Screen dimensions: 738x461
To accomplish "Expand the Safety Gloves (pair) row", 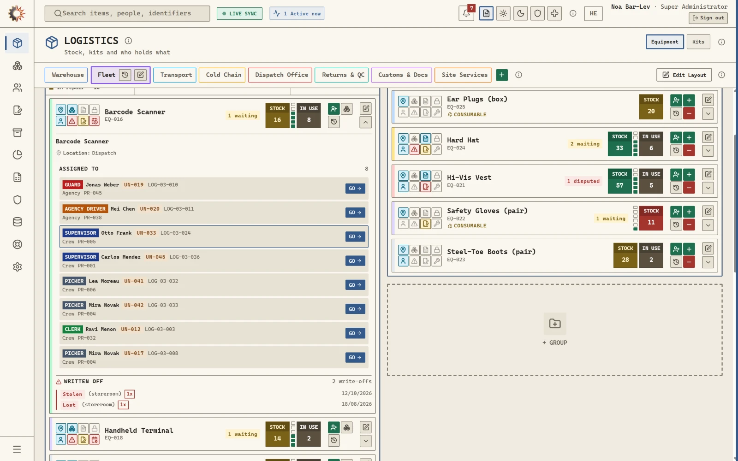I will [x=708, y=225].
